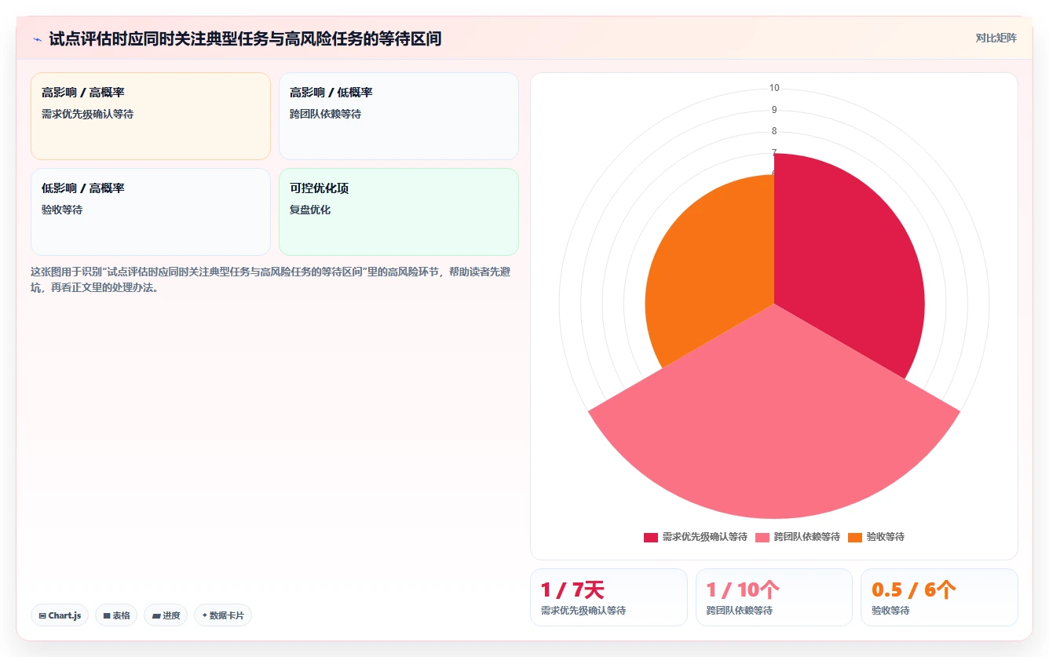Toggle 验收等待 legend orange swatch
This screenshot has height=657, width=1049.
pos(855,538)
